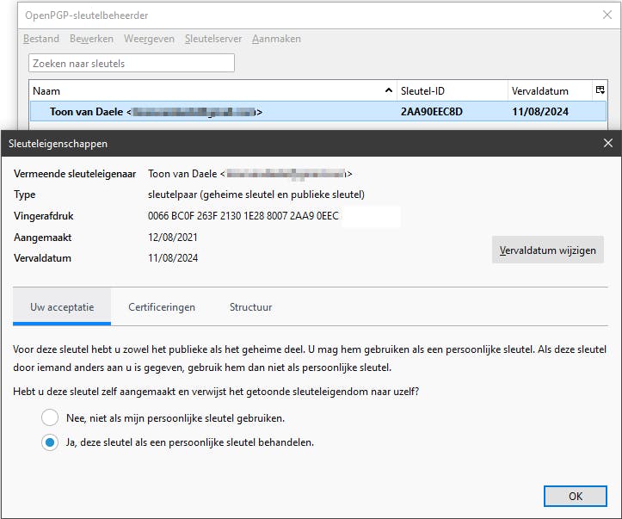Viewport: 622px width, 519px height.
Task: Close the OpenPGP-sleutelbeheerder window
Action: [x=607, y=14]
